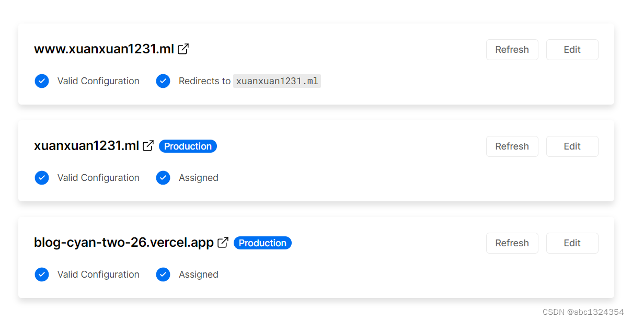Click the Assigned checkmark for xuanxuan1231.ml
632x320 pixels.
[163, 178]
